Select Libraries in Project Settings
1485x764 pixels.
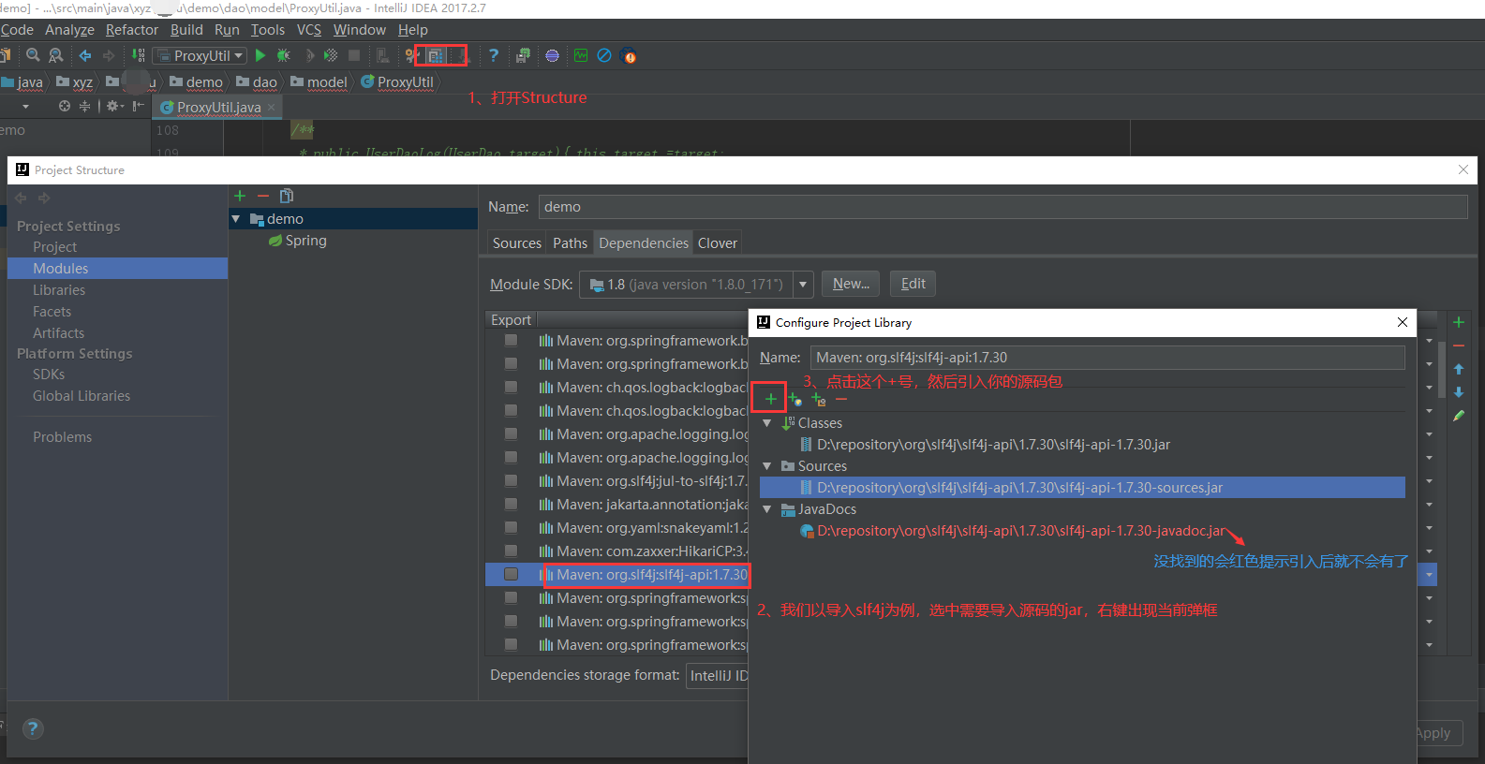coord(59,290)
